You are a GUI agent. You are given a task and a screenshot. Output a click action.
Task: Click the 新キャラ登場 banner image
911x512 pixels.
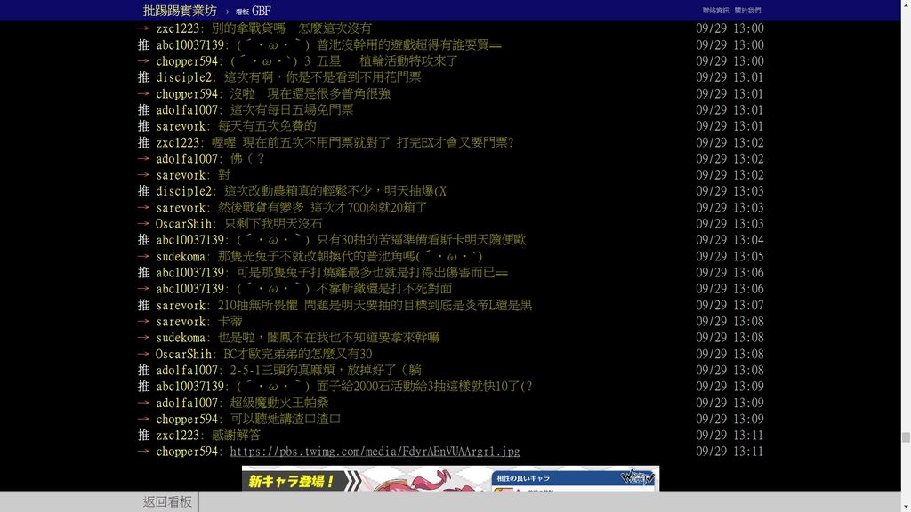[x=450, y=478]
